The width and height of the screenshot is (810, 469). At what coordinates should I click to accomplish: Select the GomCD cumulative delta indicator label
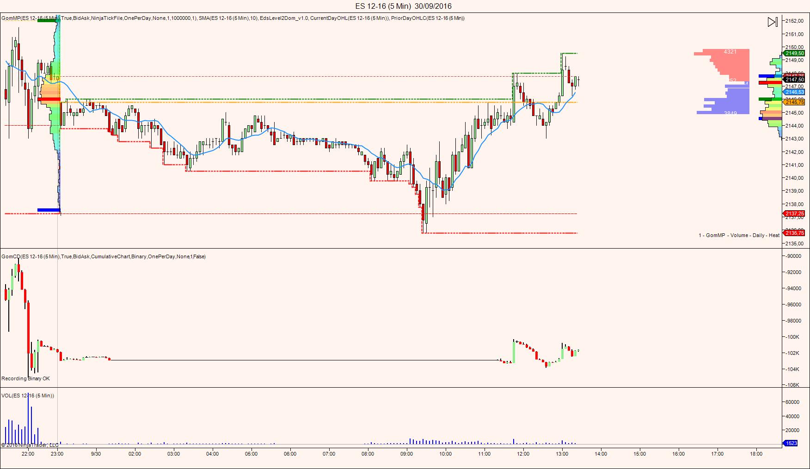pyautogui.click(x=104, y=256)
